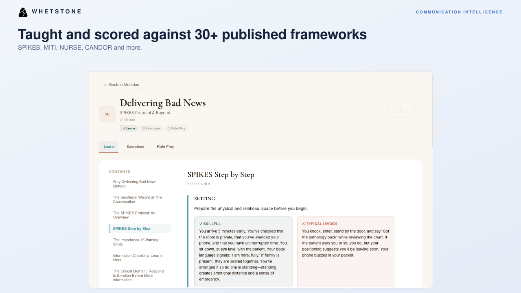
Task: Click the Whetstone logo icon
Action: pyautogui.click(x=23, y=12)
